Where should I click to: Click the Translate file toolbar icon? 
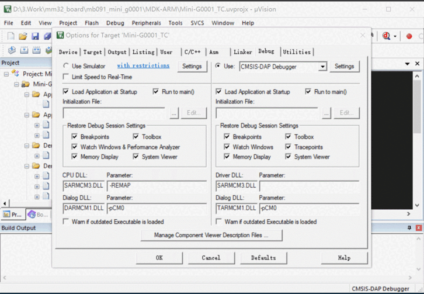pyautogui.click(x=11, y=50)
